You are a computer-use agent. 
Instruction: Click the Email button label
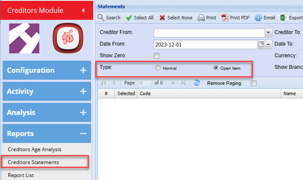click(269, 18)
